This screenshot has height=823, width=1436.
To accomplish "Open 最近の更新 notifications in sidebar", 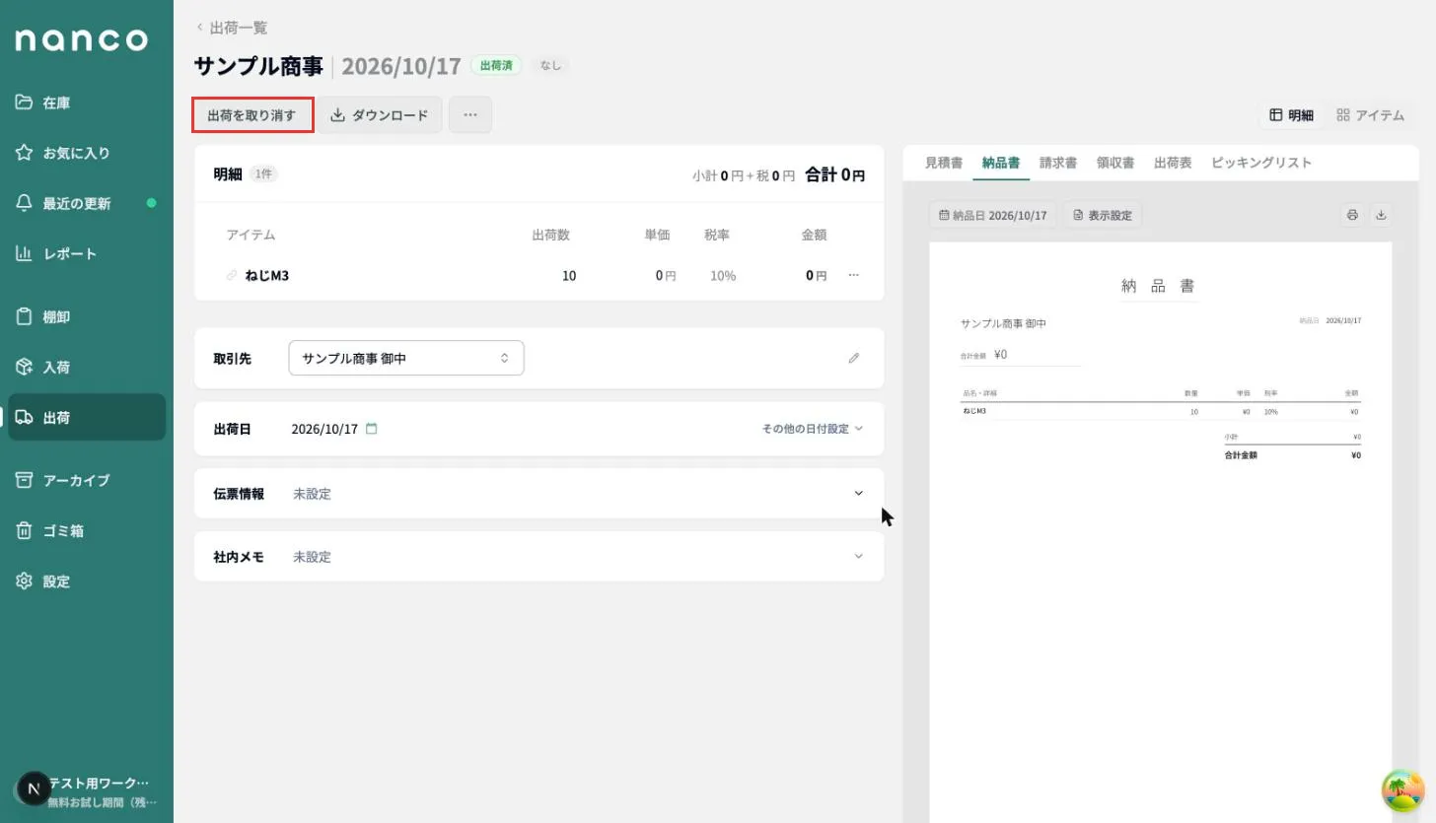I will tap(87, 203).
